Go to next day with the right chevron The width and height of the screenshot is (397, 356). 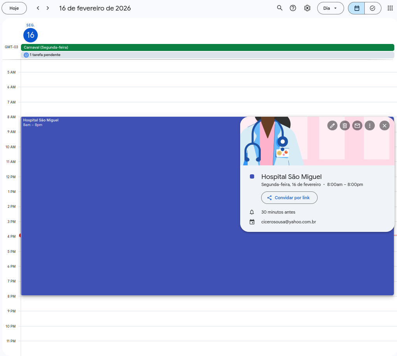[47, 8]
